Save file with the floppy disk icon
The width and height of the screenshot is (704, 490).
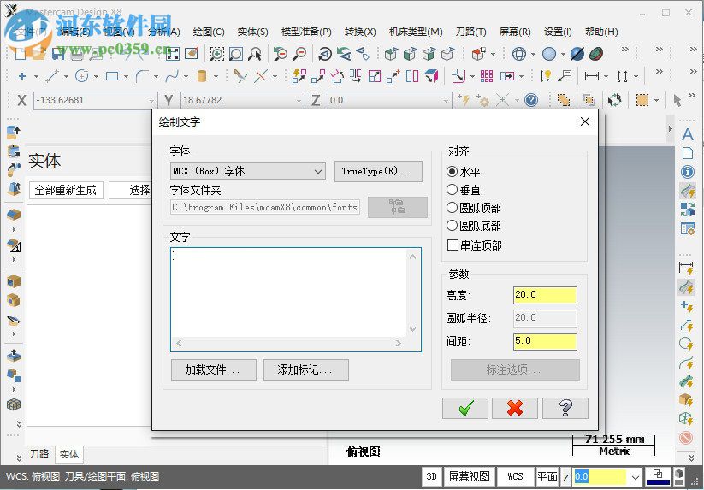click(x=58, y=54)
